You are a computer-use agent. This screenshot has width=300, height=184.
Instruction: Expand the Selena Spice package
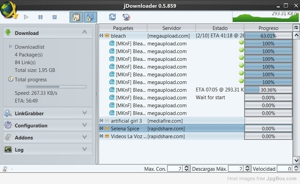tap(101, 128)
